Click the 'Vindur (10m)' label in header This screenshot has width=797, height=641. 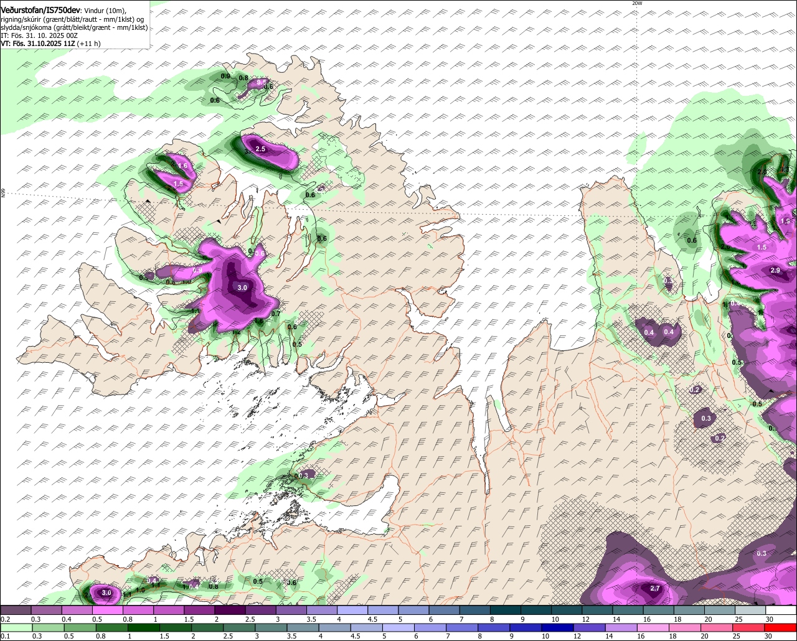[x=105, y=11]
